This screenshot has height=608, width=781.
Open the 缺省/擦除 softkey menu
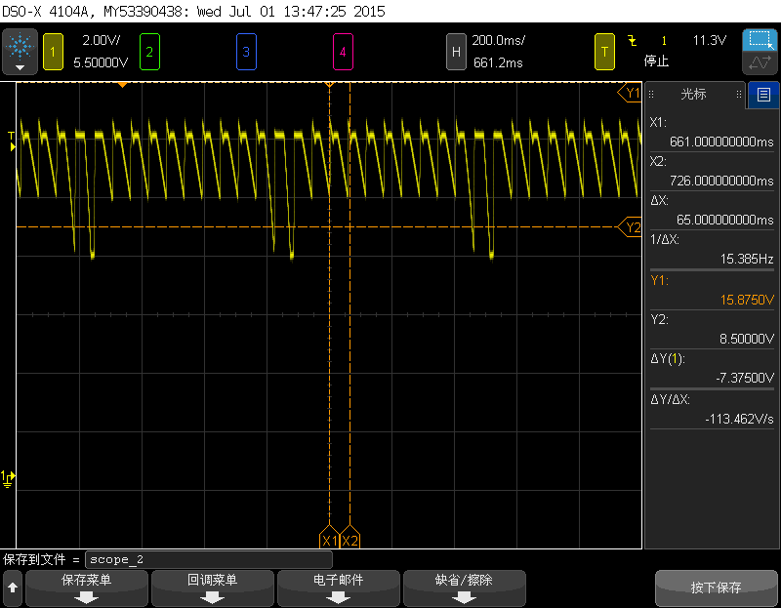pos(465,588)
